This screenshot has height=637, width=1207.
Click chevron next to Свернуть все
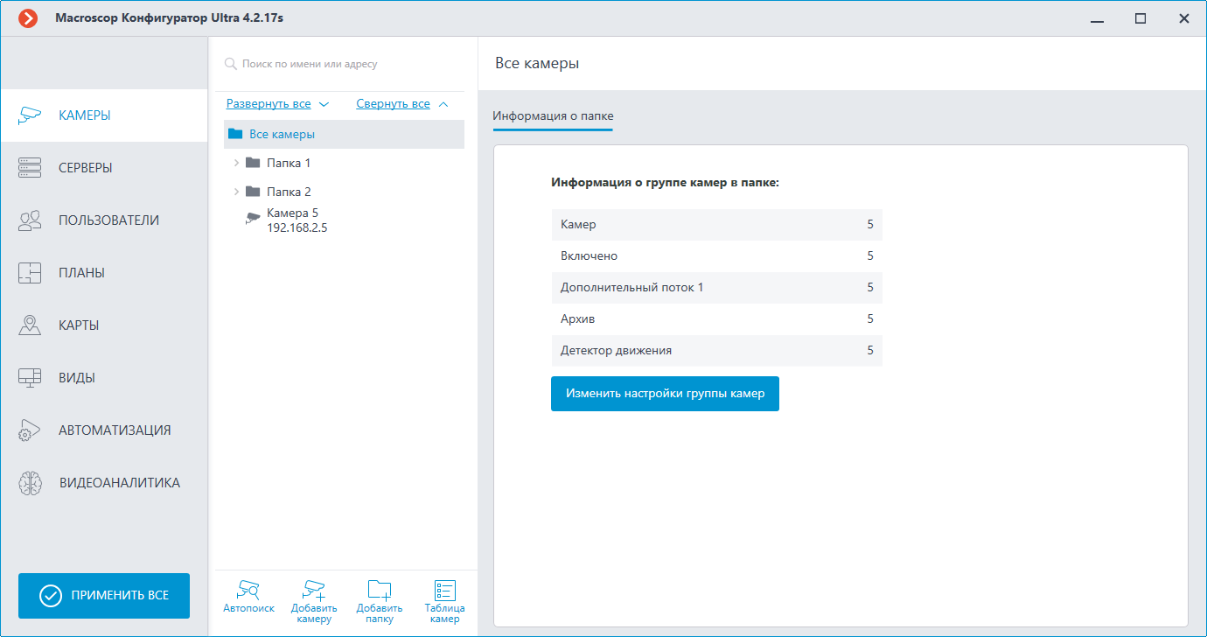tap(443, 104)
